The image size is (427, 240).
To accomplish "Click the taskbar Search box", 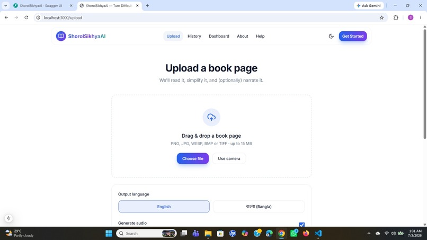I will (x=146, y=234).
